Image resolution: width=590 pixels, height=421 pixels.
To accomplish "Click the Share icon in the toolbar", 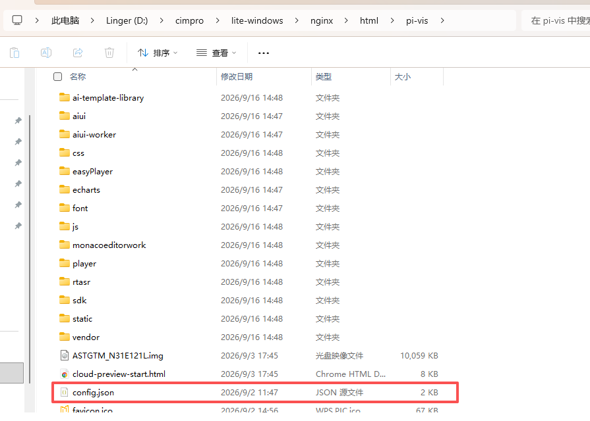I will pos(78,53).
